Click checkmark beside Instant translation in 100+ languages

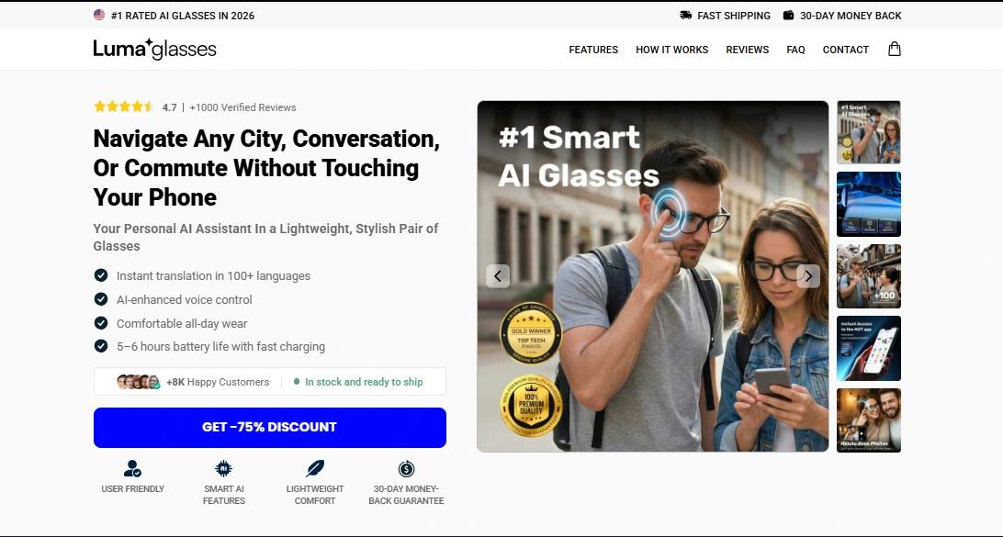click(101, 275)
